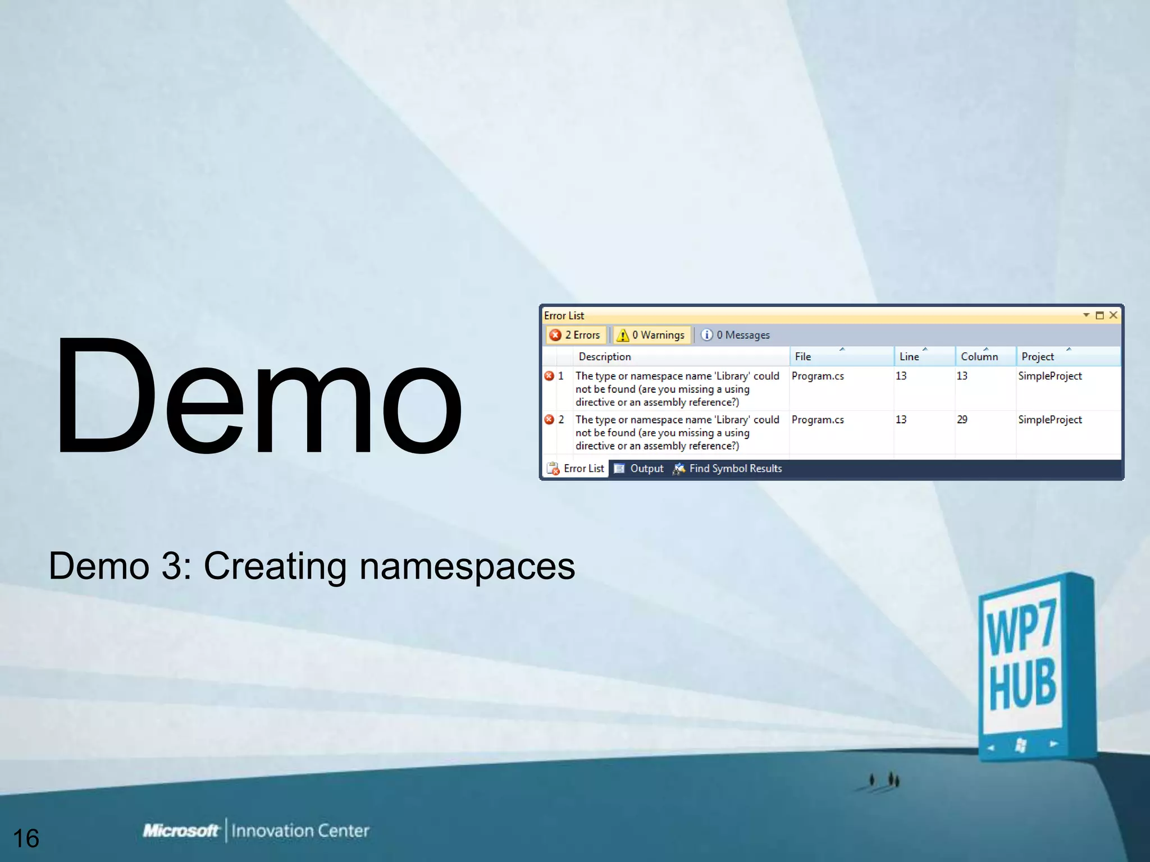Switch to the Output tab
The height and width of the screenshot is (862, 1150).
(x=639, y=469)
